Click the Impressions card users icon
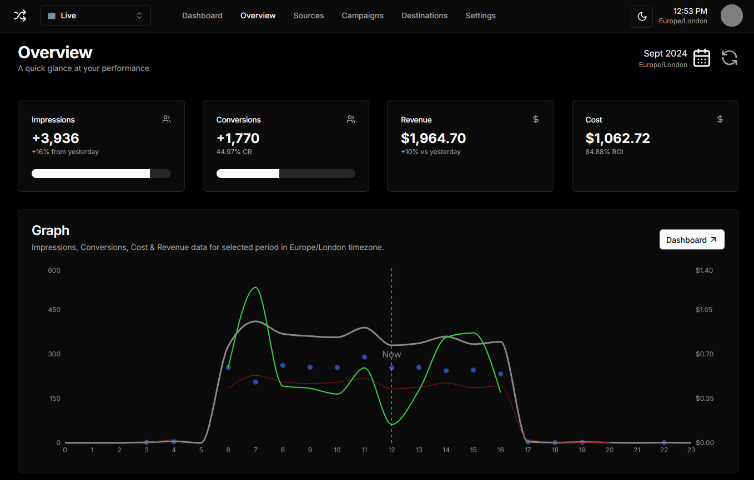 pyautogui.click(x=167, y=119)
